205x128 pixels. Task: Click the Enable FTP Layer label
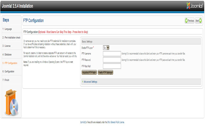pos(87,48)
